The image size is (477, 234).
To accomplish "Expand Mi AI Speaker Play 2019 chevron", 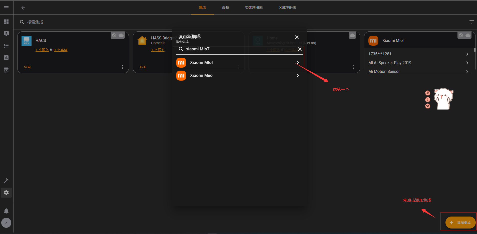I will tap(467, 63).
